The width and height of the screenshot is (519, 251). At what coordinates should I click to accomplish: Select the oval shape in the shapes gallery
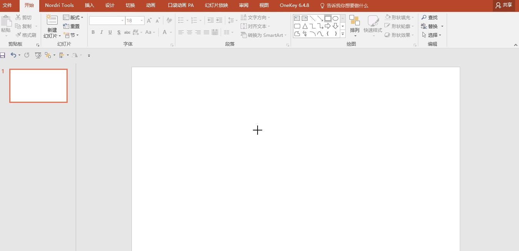(x=336, y=18)
